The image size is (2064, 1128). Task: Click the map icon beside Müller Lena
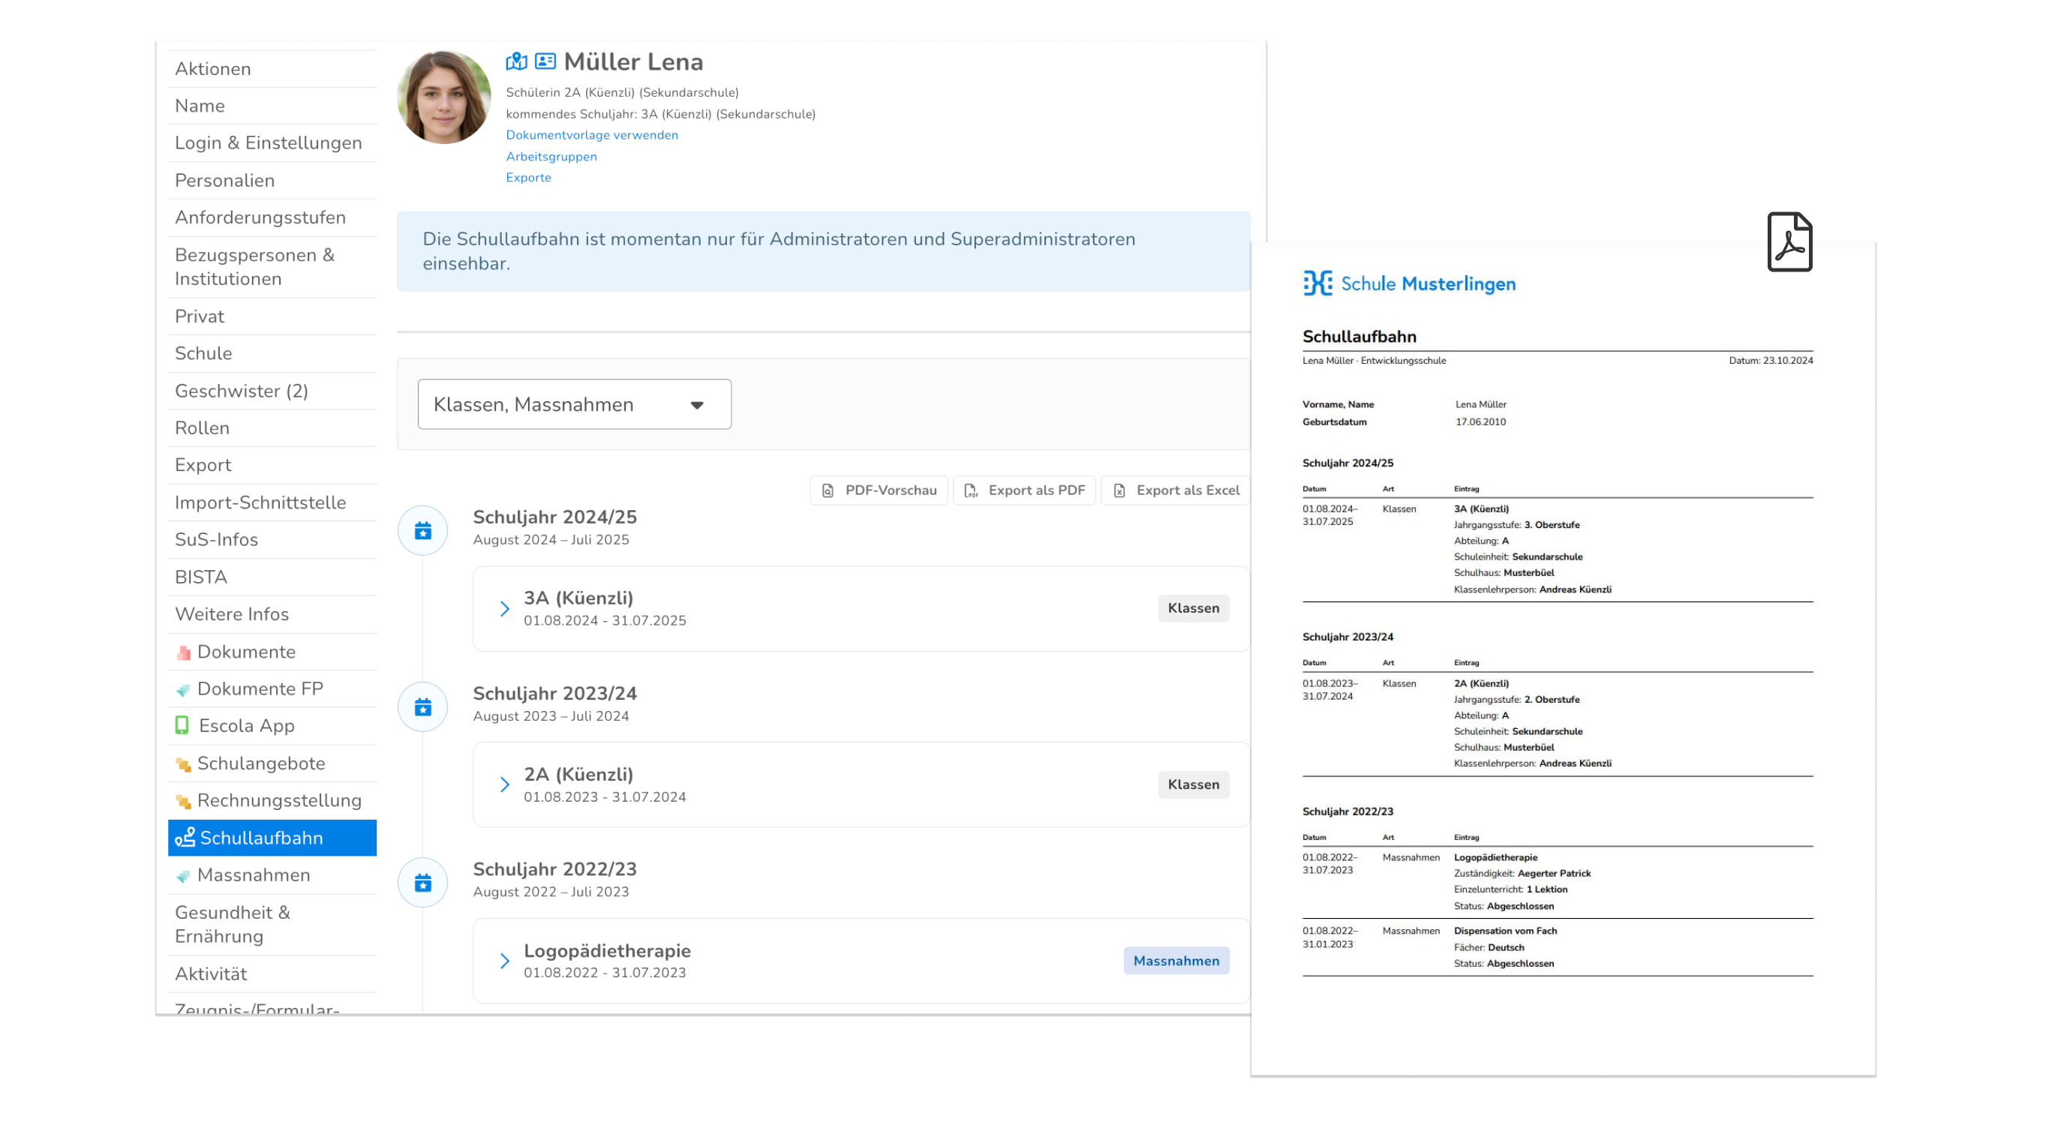click(516, 61)
